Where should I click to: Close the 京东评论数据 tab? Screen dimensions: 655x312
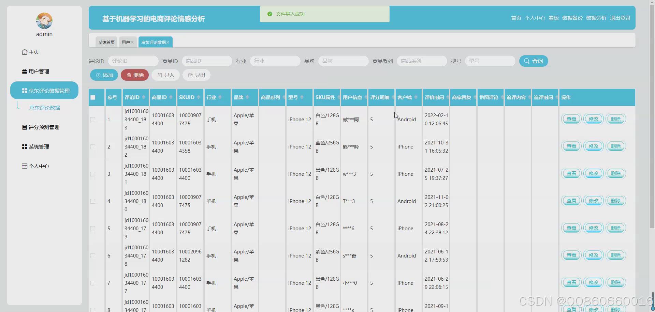pyautogui.click(x=168, y=42)
